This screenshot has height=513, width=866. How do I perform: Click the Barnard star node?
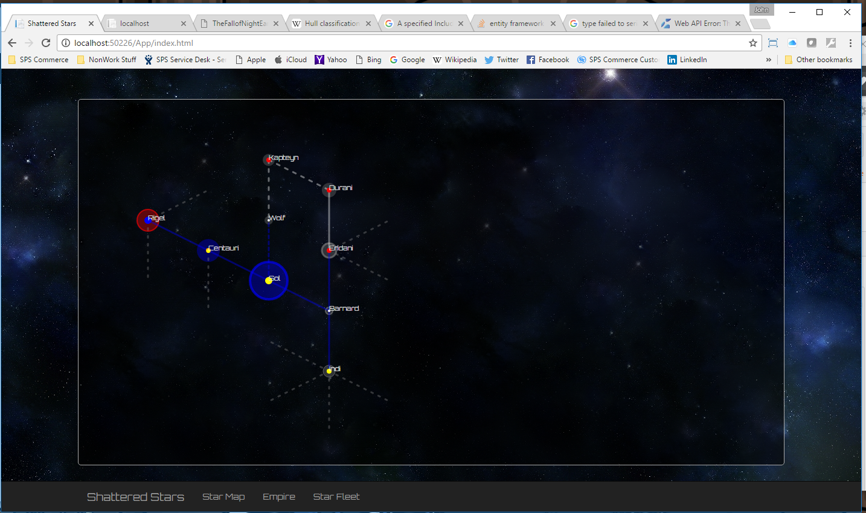point(329,310)
